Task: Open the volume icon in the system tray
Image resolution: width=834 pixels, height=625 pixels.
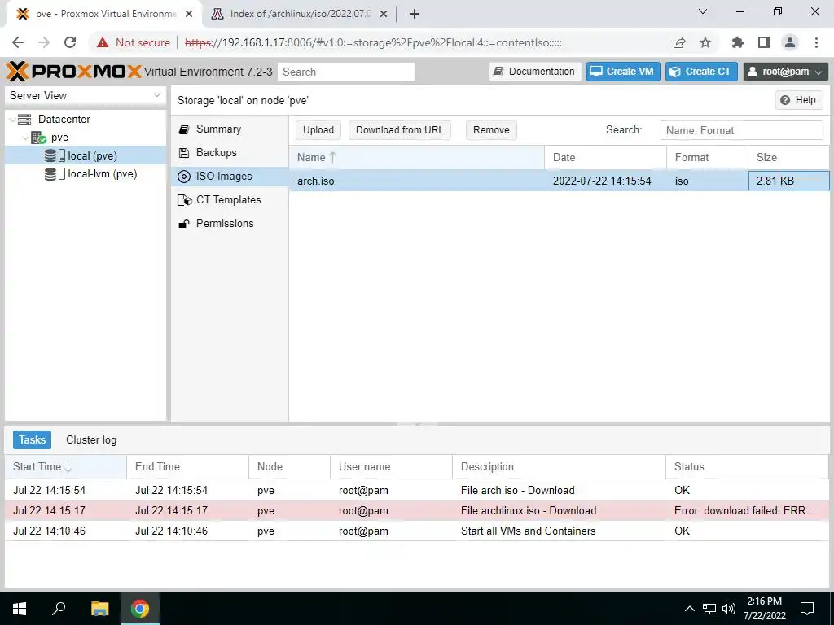Action: pyautogui.click(x=729, y=609)
